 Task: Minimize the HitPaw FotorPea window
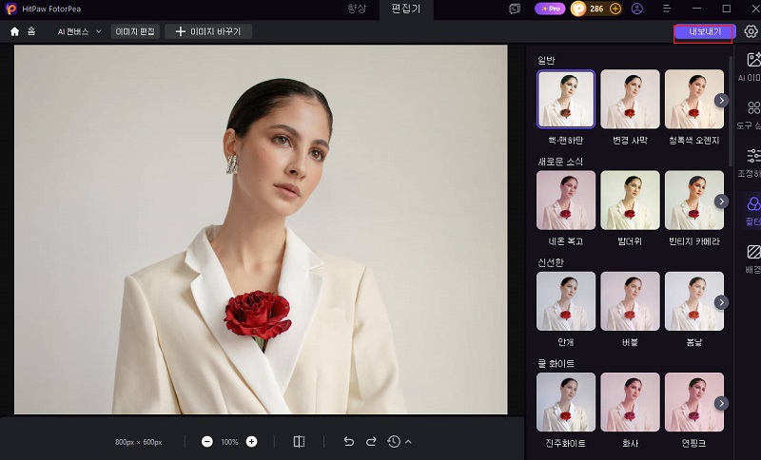(697, 9)
